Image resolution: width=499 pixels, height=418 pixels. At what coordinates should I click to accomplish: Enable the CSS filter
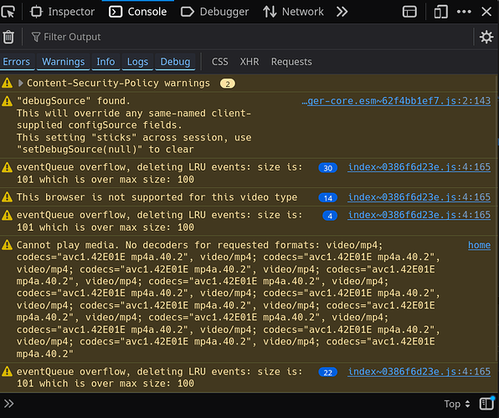(220, 62)
